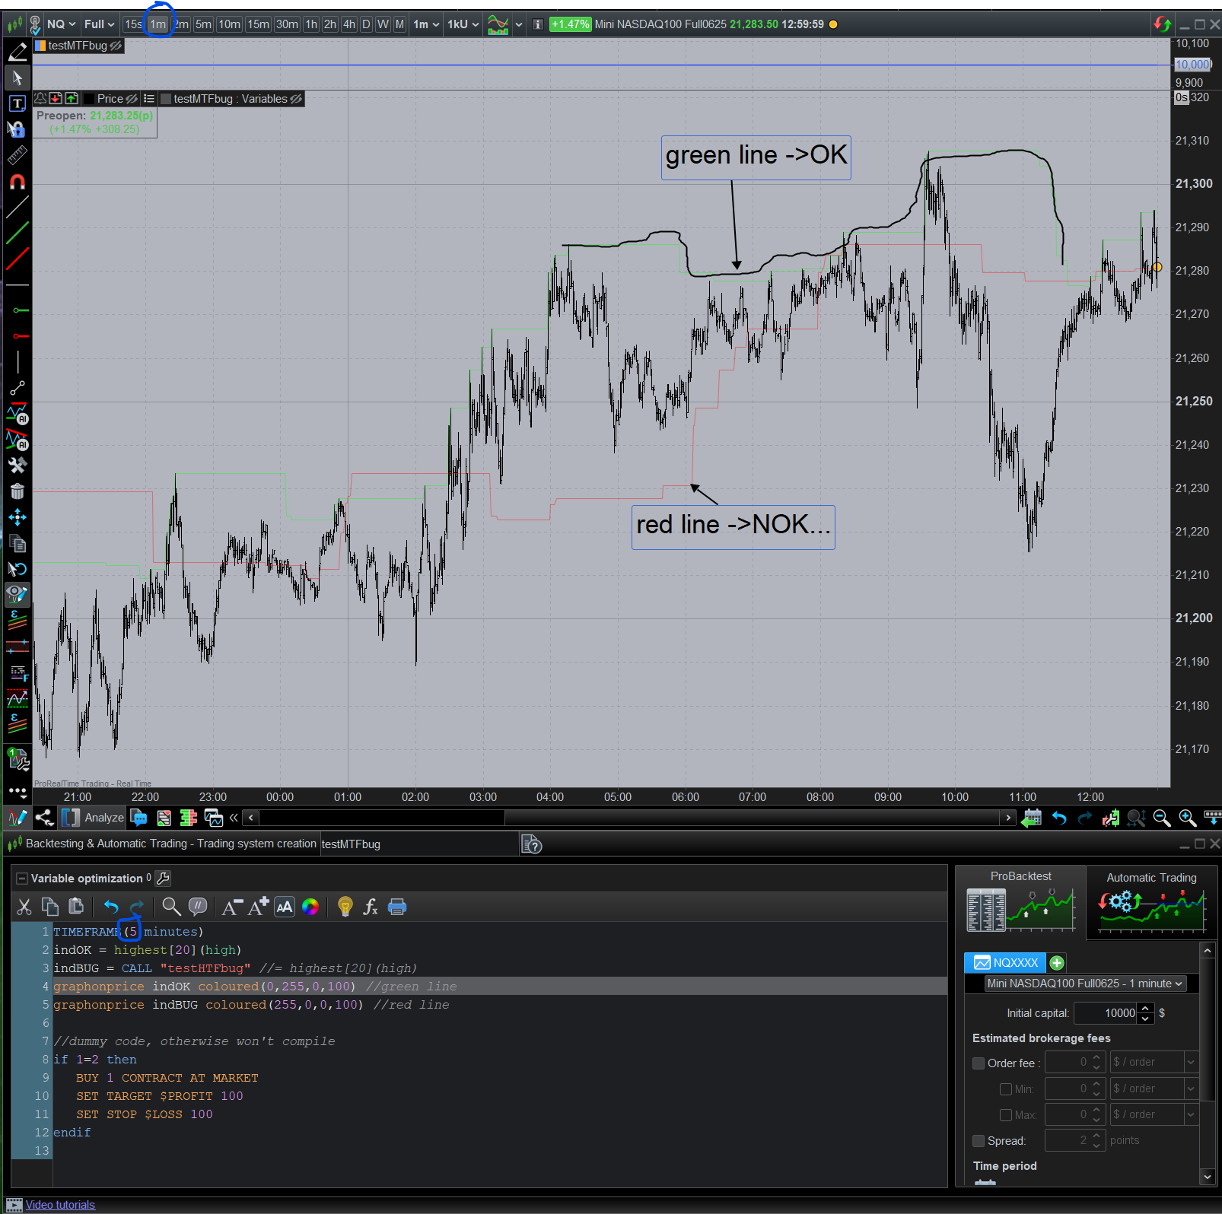Open the 1m timeframe dropdown
The height and width of the screenshot is (1214, 1222).
coord(426,24)
